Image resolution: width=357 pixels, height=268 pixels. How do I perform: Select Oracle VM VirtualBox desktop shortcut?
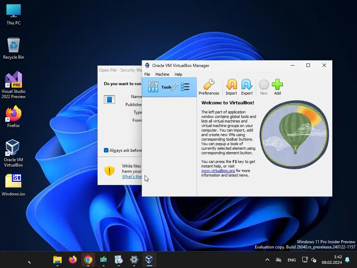click(14, 153)
